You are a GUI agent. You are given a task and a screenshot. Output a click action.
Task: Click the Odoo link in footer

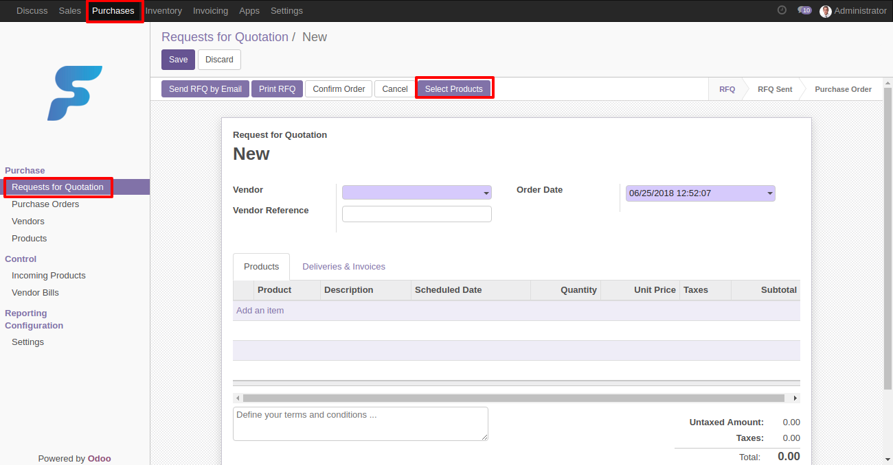[x=99, y=459]
